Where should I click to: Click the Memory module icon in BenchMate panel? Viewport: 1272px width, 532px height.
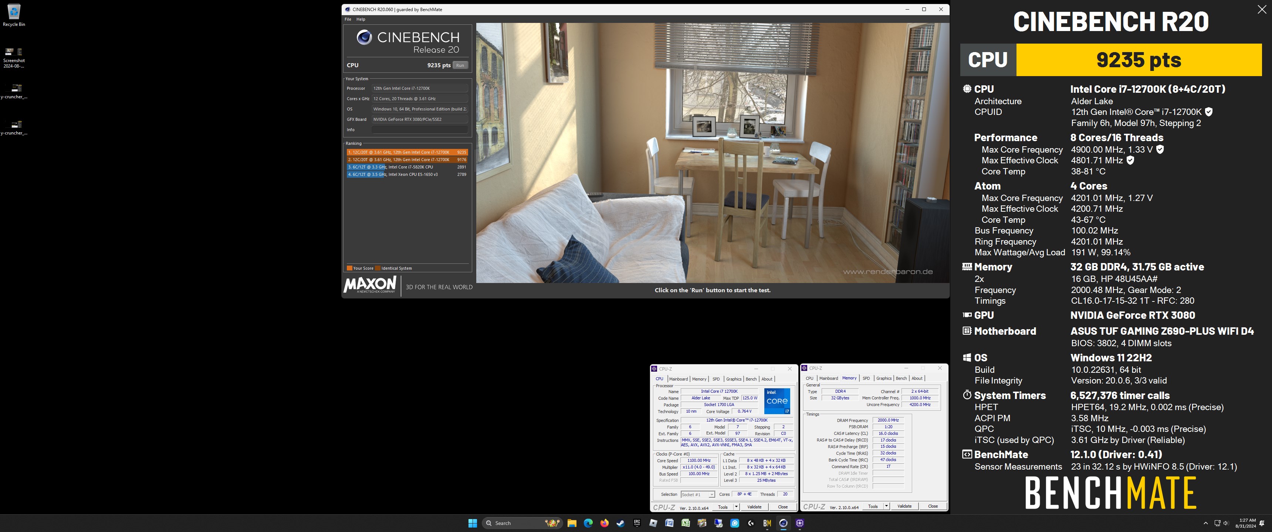coord(967,266)
